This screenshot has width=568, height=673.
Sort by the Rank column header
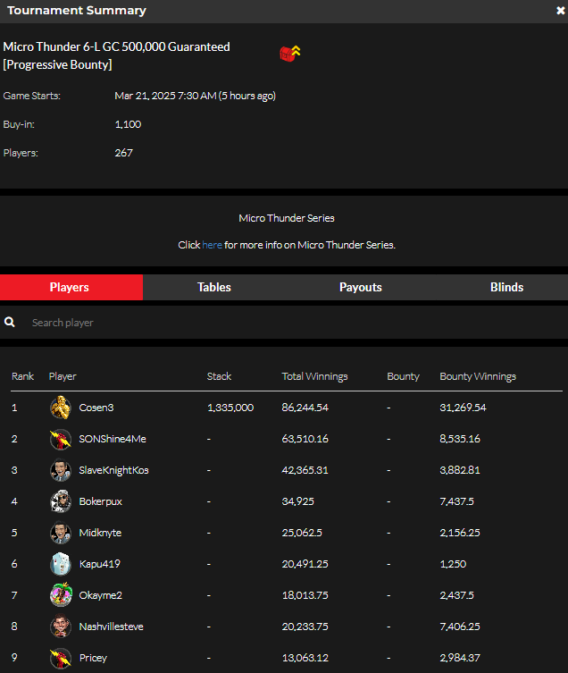[22, 376]
